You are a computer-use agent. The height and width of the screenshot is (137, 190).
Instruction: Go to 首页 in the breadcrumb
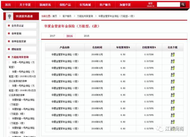[x=55, y=16]
